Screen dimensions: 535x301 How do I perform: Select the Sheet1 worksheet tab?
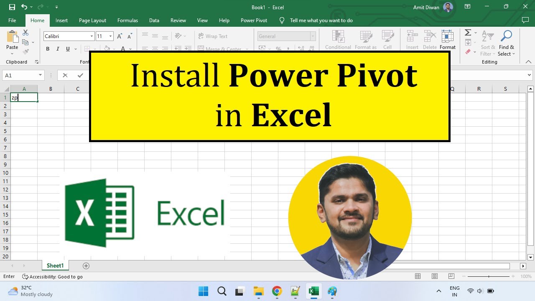pos(55,266)
